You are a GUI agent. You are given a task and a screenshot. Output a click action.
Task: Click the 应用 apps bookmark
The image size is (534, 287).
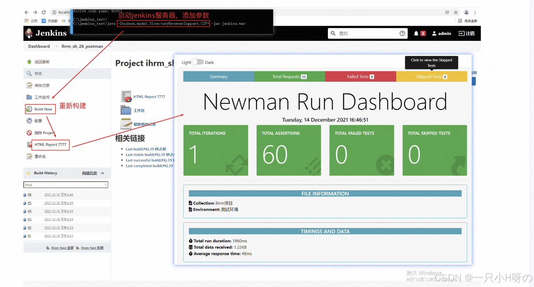(x=31, y=21)
